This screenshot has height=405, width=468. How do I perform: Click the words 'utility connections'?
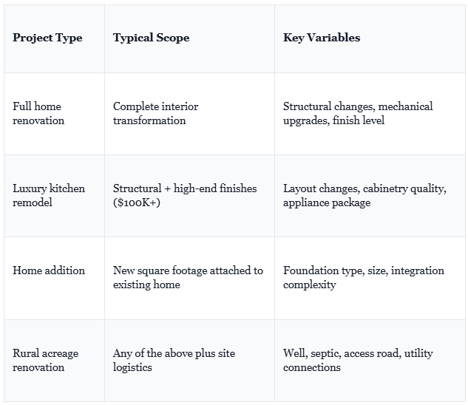click(358, 361)
